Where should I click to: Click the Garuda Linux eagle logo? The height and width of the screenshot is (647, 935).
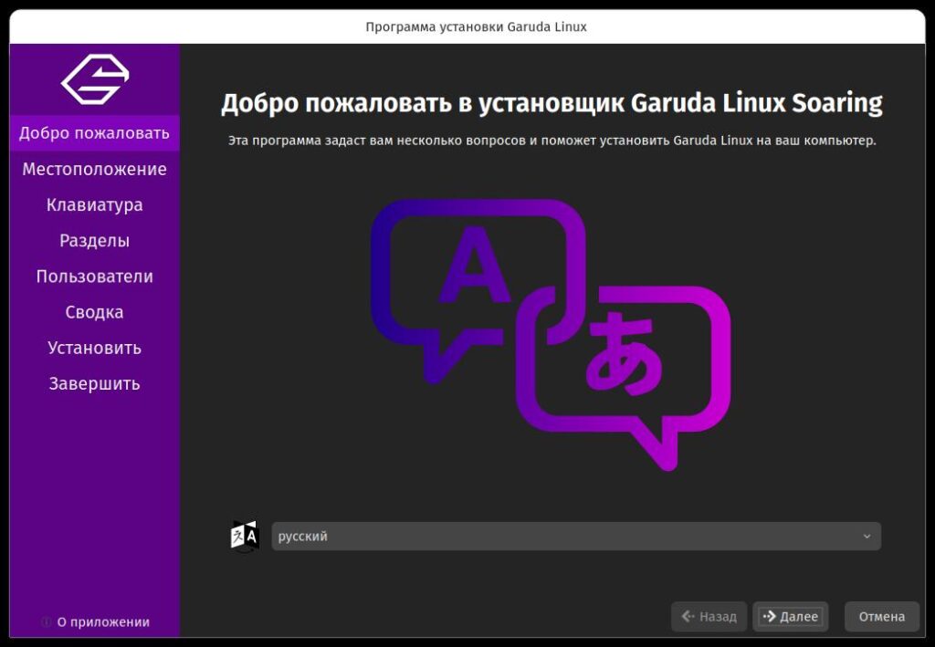[x=95, y=79]
